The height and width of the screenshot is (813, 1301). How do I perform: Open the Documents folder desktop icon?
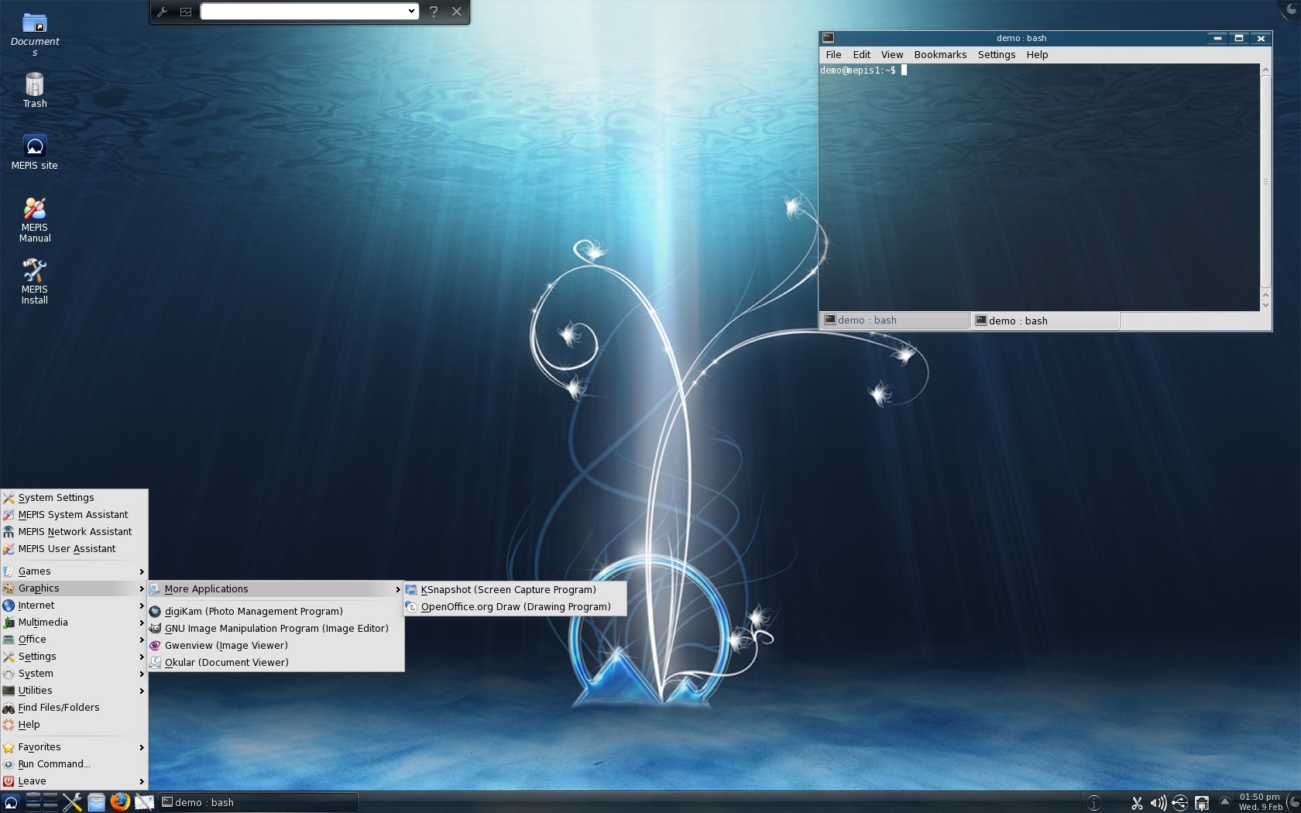[34, 35]
